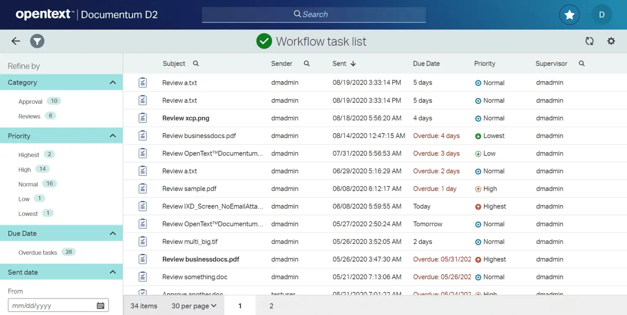Open the 30 per page dropdown
The width and height of the screenshot is (627, 315).
[x=194, y=306]
